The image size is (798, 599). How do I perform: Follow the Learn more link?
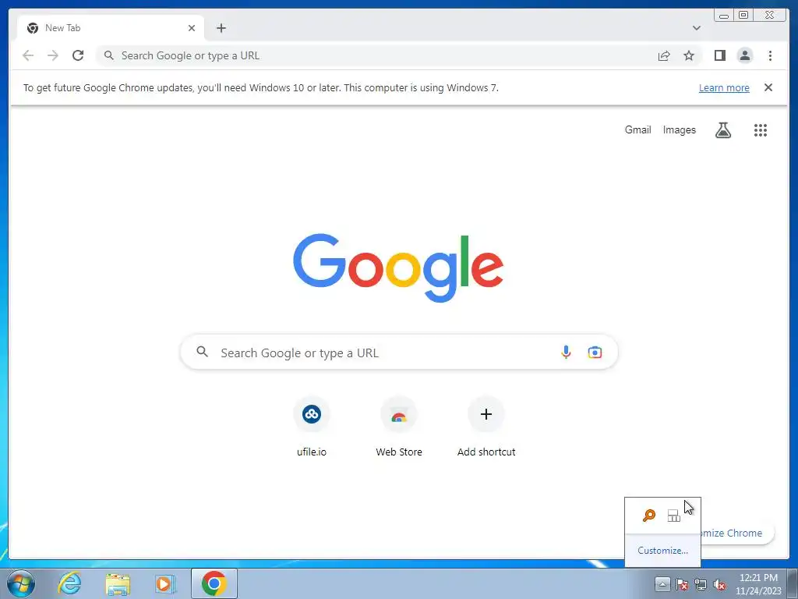tap(724, 87)
